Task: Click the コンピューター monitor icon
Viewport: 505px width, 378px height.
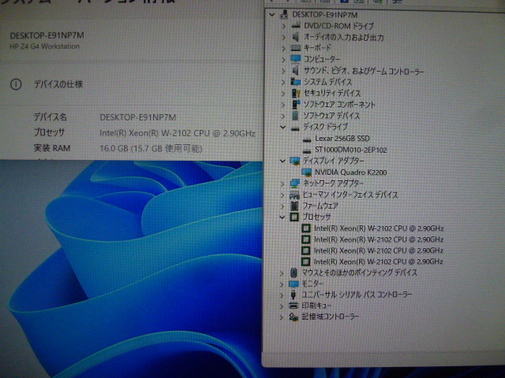Action: coord(295,59)
